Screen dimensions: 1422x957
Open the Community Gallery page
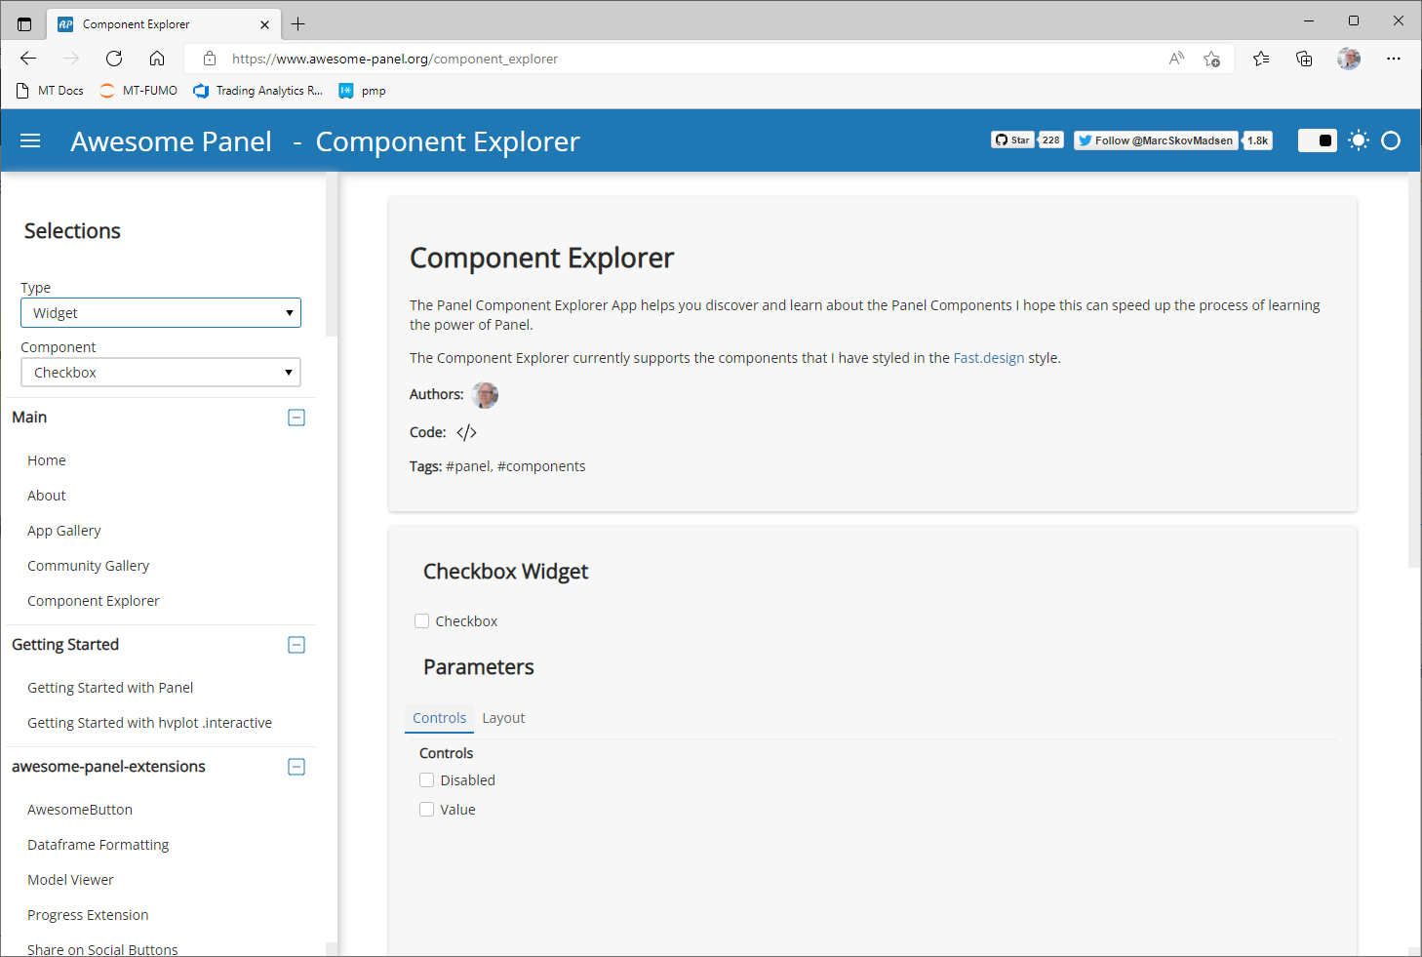tap(88, 565)
